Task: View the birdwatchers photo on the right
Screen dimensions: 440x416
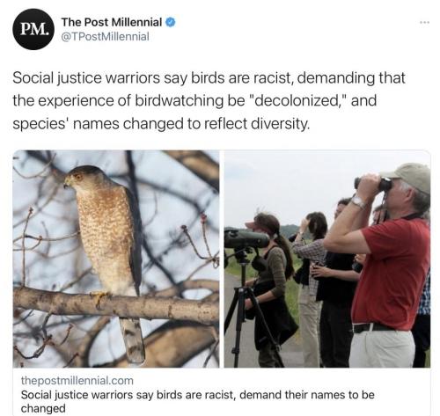Action: [327, 259]
